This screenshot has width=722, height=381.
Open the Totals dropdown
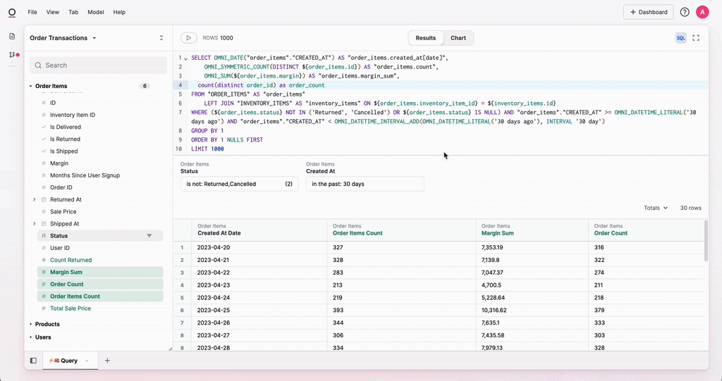(655, 208)
